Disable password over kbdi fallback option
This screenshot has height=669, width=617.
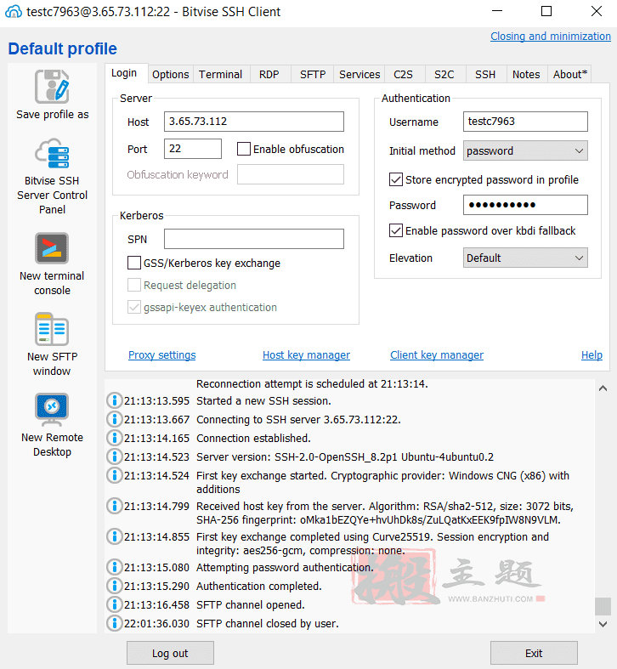pyautogui.click(x=396, y=230)
